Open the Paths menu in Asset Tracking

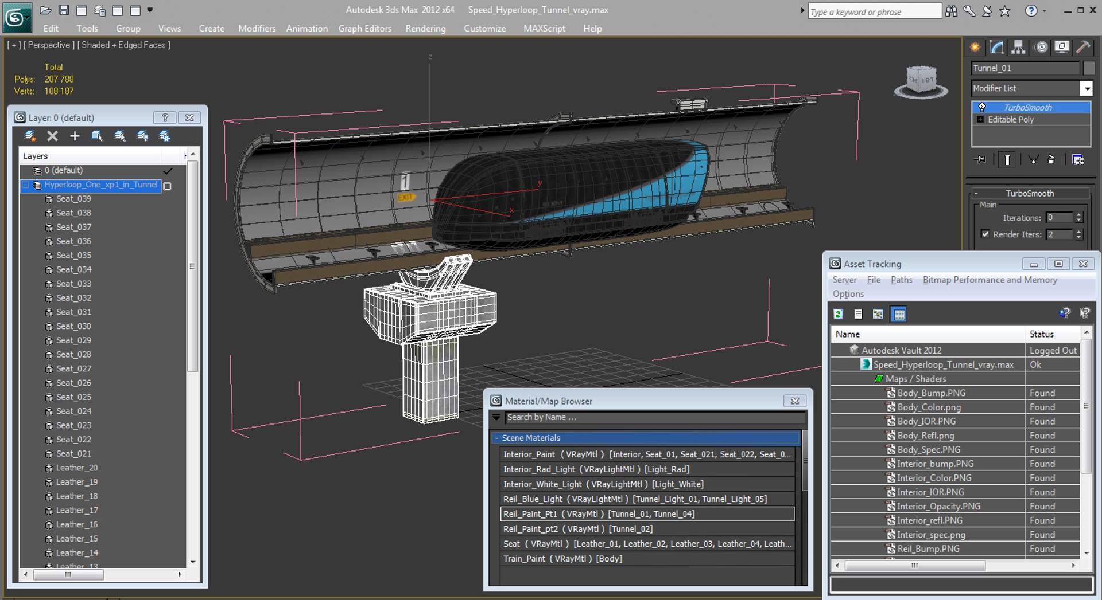[x=901, y=280]
